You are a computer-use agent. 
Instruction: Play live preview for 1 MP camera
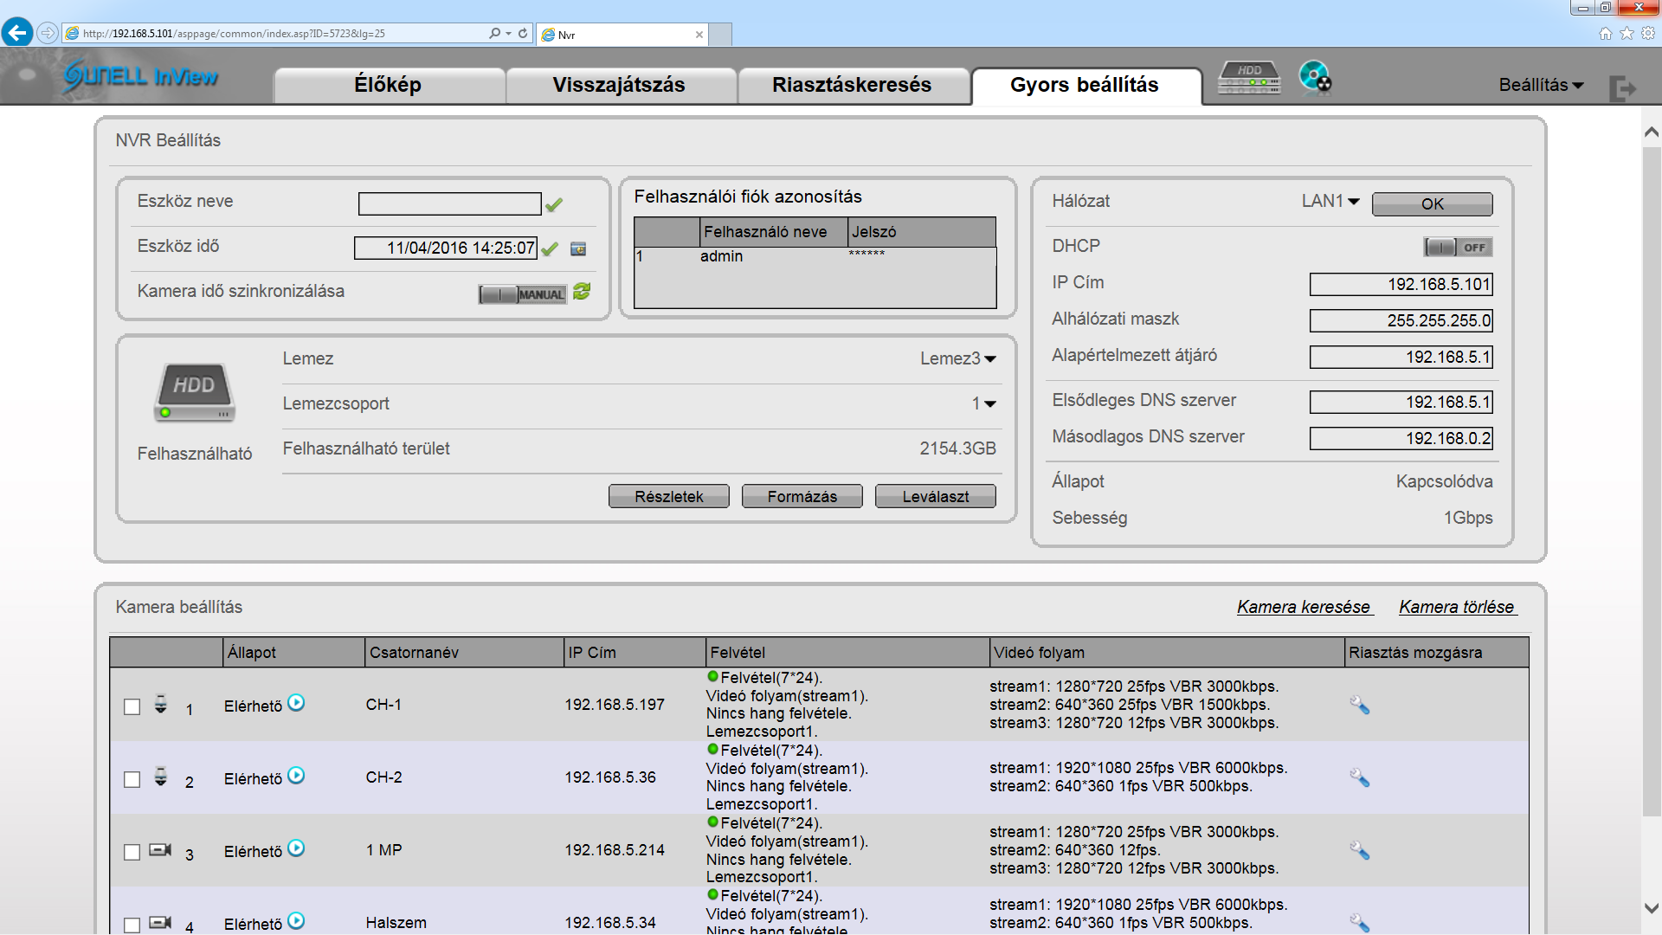[x=296, y=848]
